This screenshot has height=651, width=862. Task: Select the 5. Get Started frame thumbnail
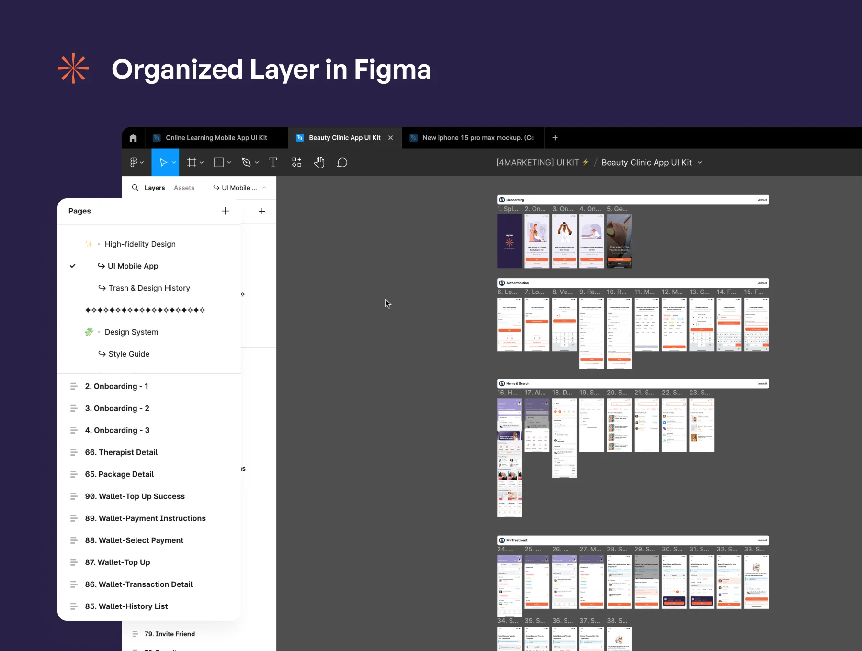click(x=619, y=241)
